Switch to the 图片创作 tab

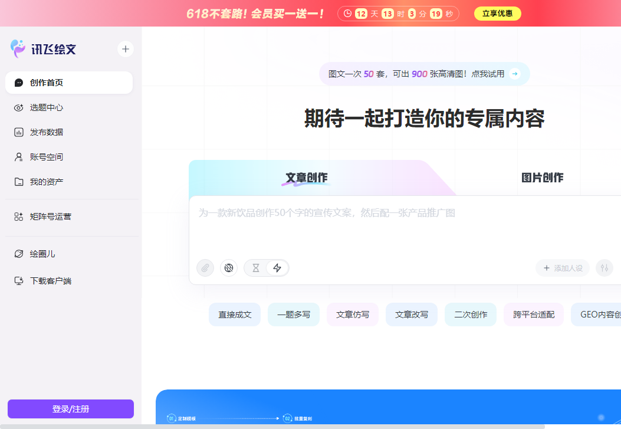[542, 178]
